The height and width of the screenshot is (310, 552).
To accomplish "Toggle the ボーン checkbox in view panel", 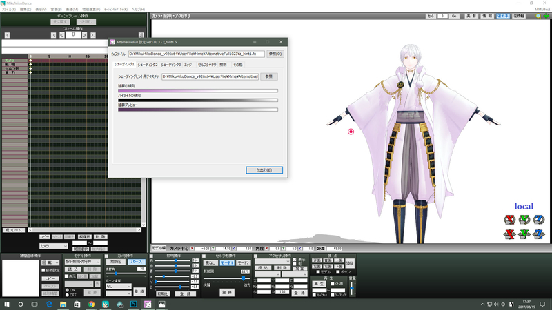I will coord(337,272).
